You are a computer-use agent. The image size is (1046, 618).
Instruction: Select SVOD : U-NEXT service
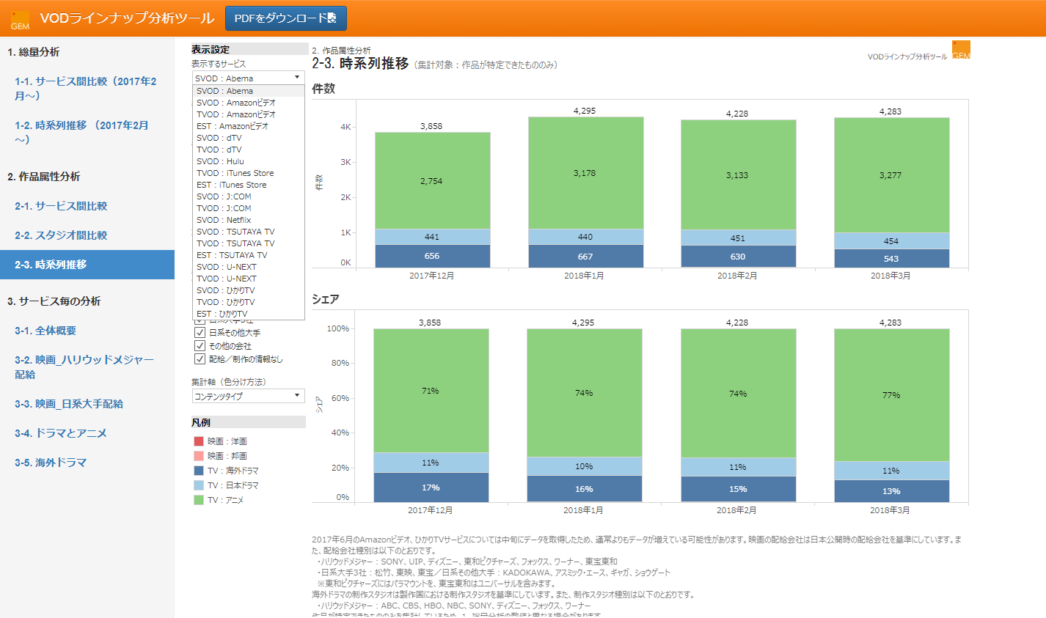[x=249, y=267]
